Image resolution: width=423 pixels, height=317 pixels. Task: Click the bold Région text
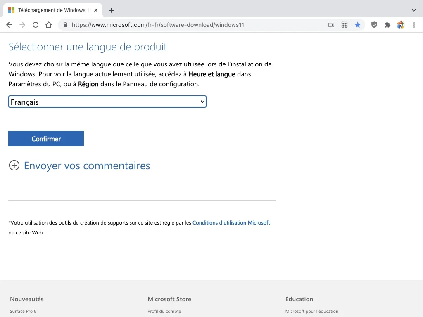(x=88, y=84)
